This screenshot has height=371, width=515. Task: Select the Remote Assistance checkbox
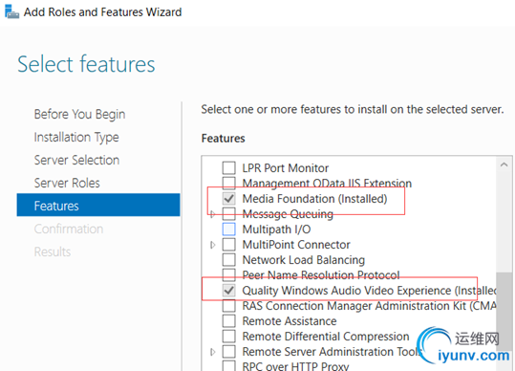(229, 320)
